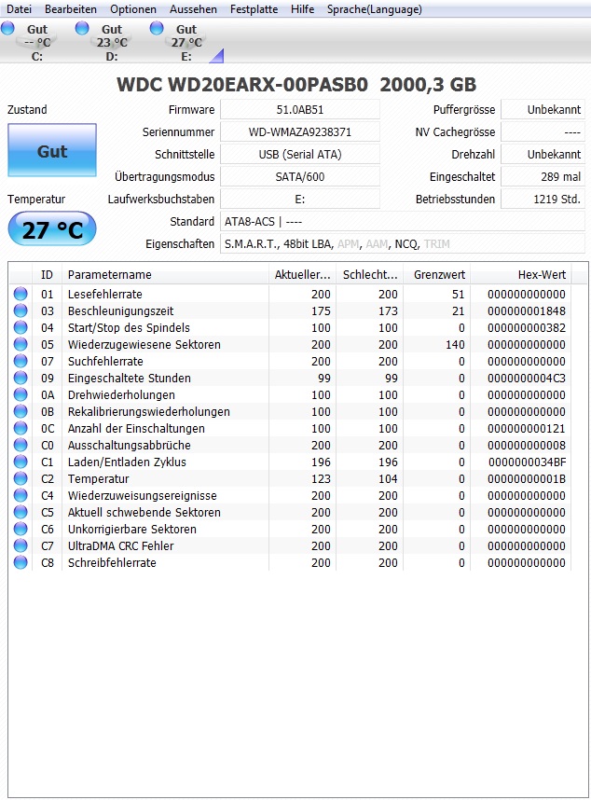
Task: Sort by the Schlecht column header
Action: click(x=370, y=274)
